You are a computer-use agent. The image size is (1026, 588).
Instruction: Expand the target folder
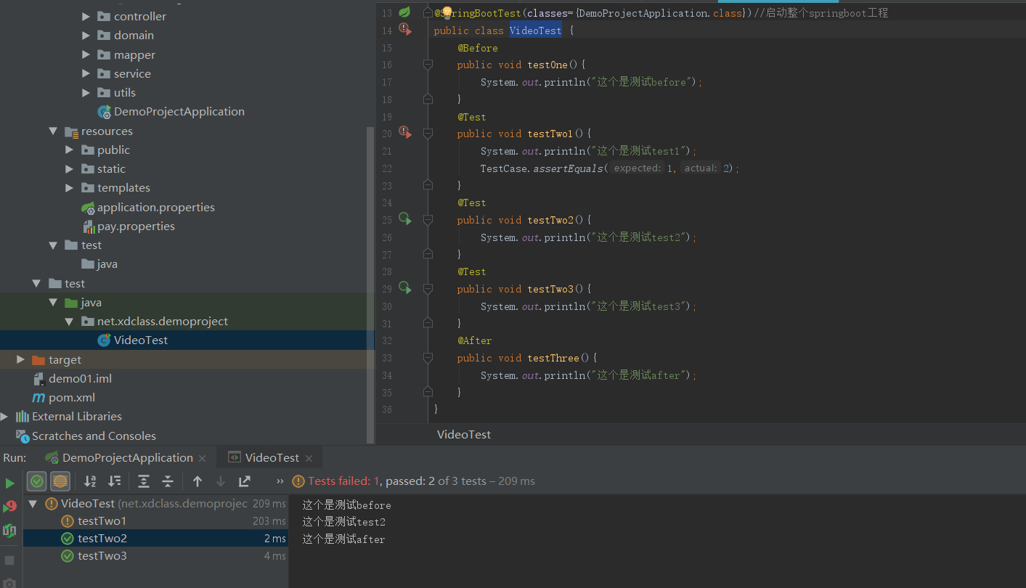click(x=20, y=360)
